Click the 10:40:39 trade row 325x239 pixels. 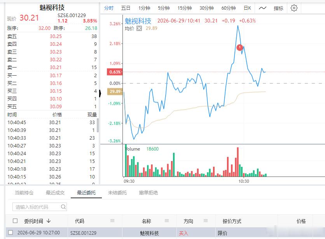coord(51,130)
